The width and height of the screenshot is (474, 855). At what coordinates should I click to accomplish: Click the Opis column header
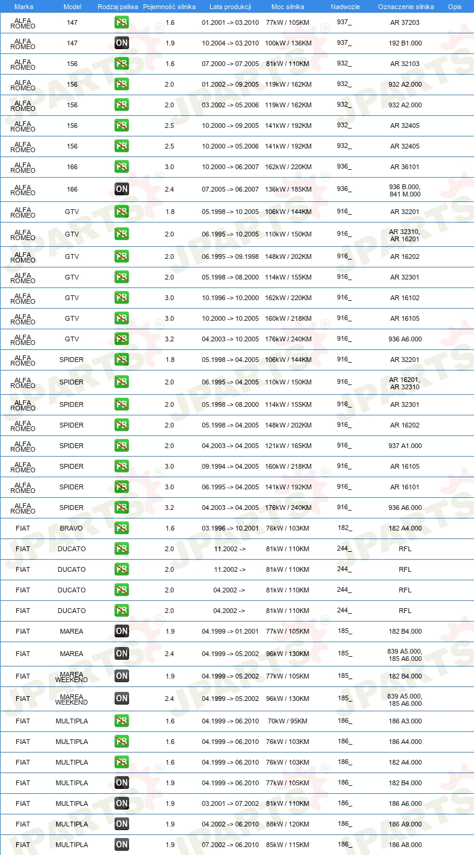pyautogui.click(x=455, y=6)
